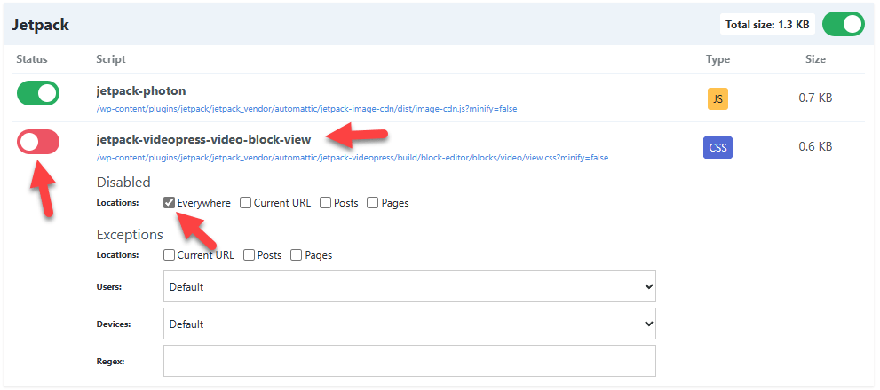Check Current URL under Exceptions
Image resolution: width=880 pixels, height=390 pixels.
[169, 255]
